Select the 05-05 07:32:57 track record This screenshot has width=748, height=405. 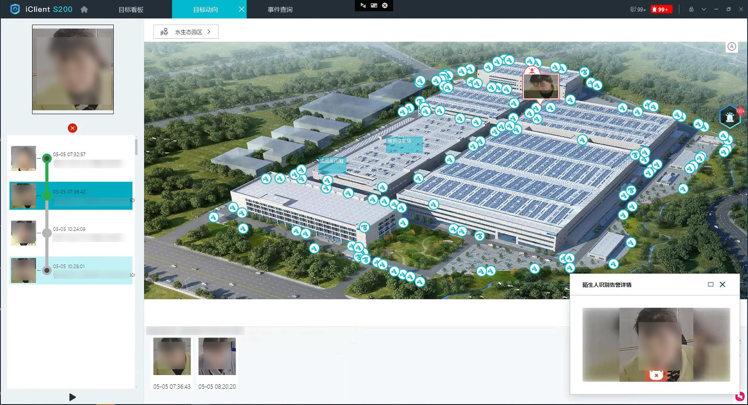71,158
